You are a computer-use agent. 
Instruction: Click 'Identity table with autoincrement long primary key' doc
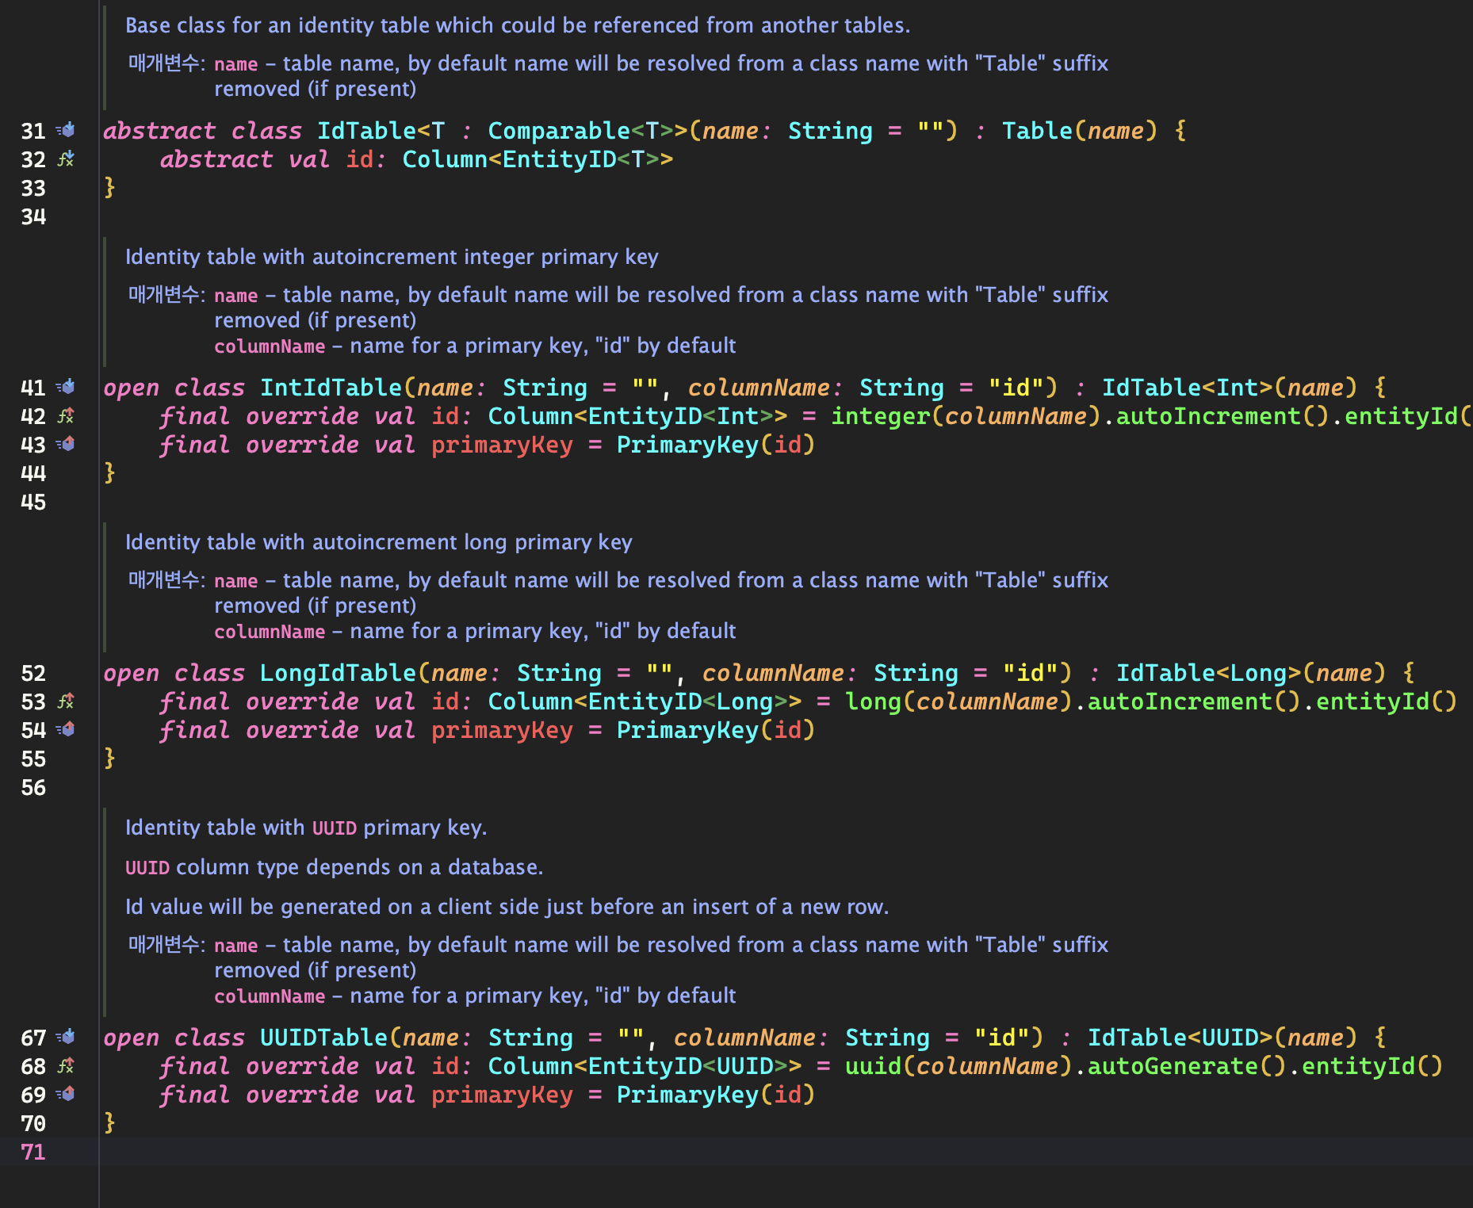point(379,542)
